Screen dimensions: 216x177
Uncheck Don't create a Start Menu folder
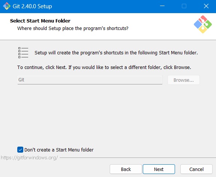tap(20, 150)
